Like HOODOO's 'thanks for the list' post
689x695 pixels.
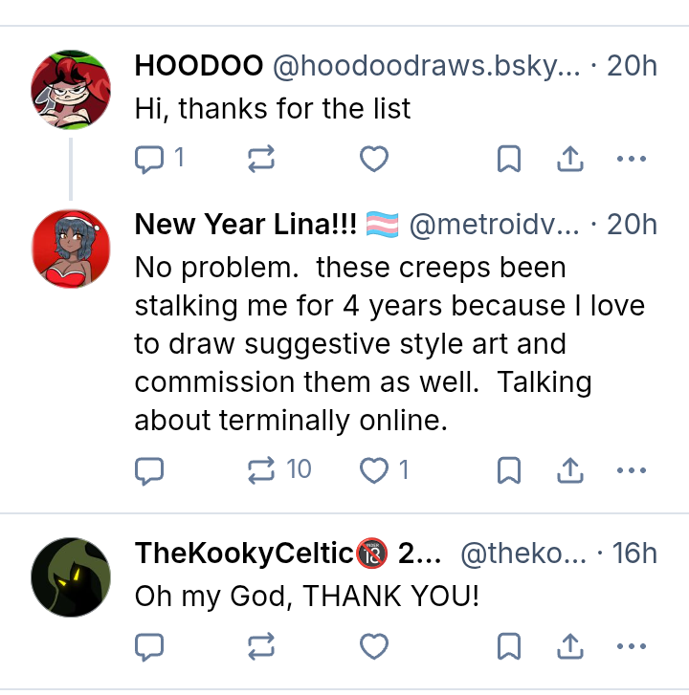[373, 160]
